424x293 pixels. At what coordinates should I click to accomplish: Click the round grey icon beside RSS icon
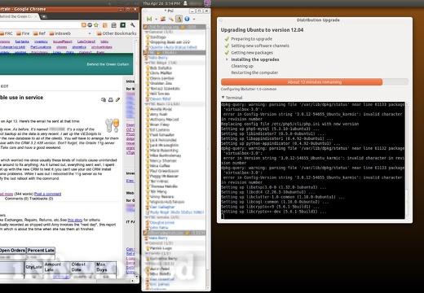click(x=90, y=25)
